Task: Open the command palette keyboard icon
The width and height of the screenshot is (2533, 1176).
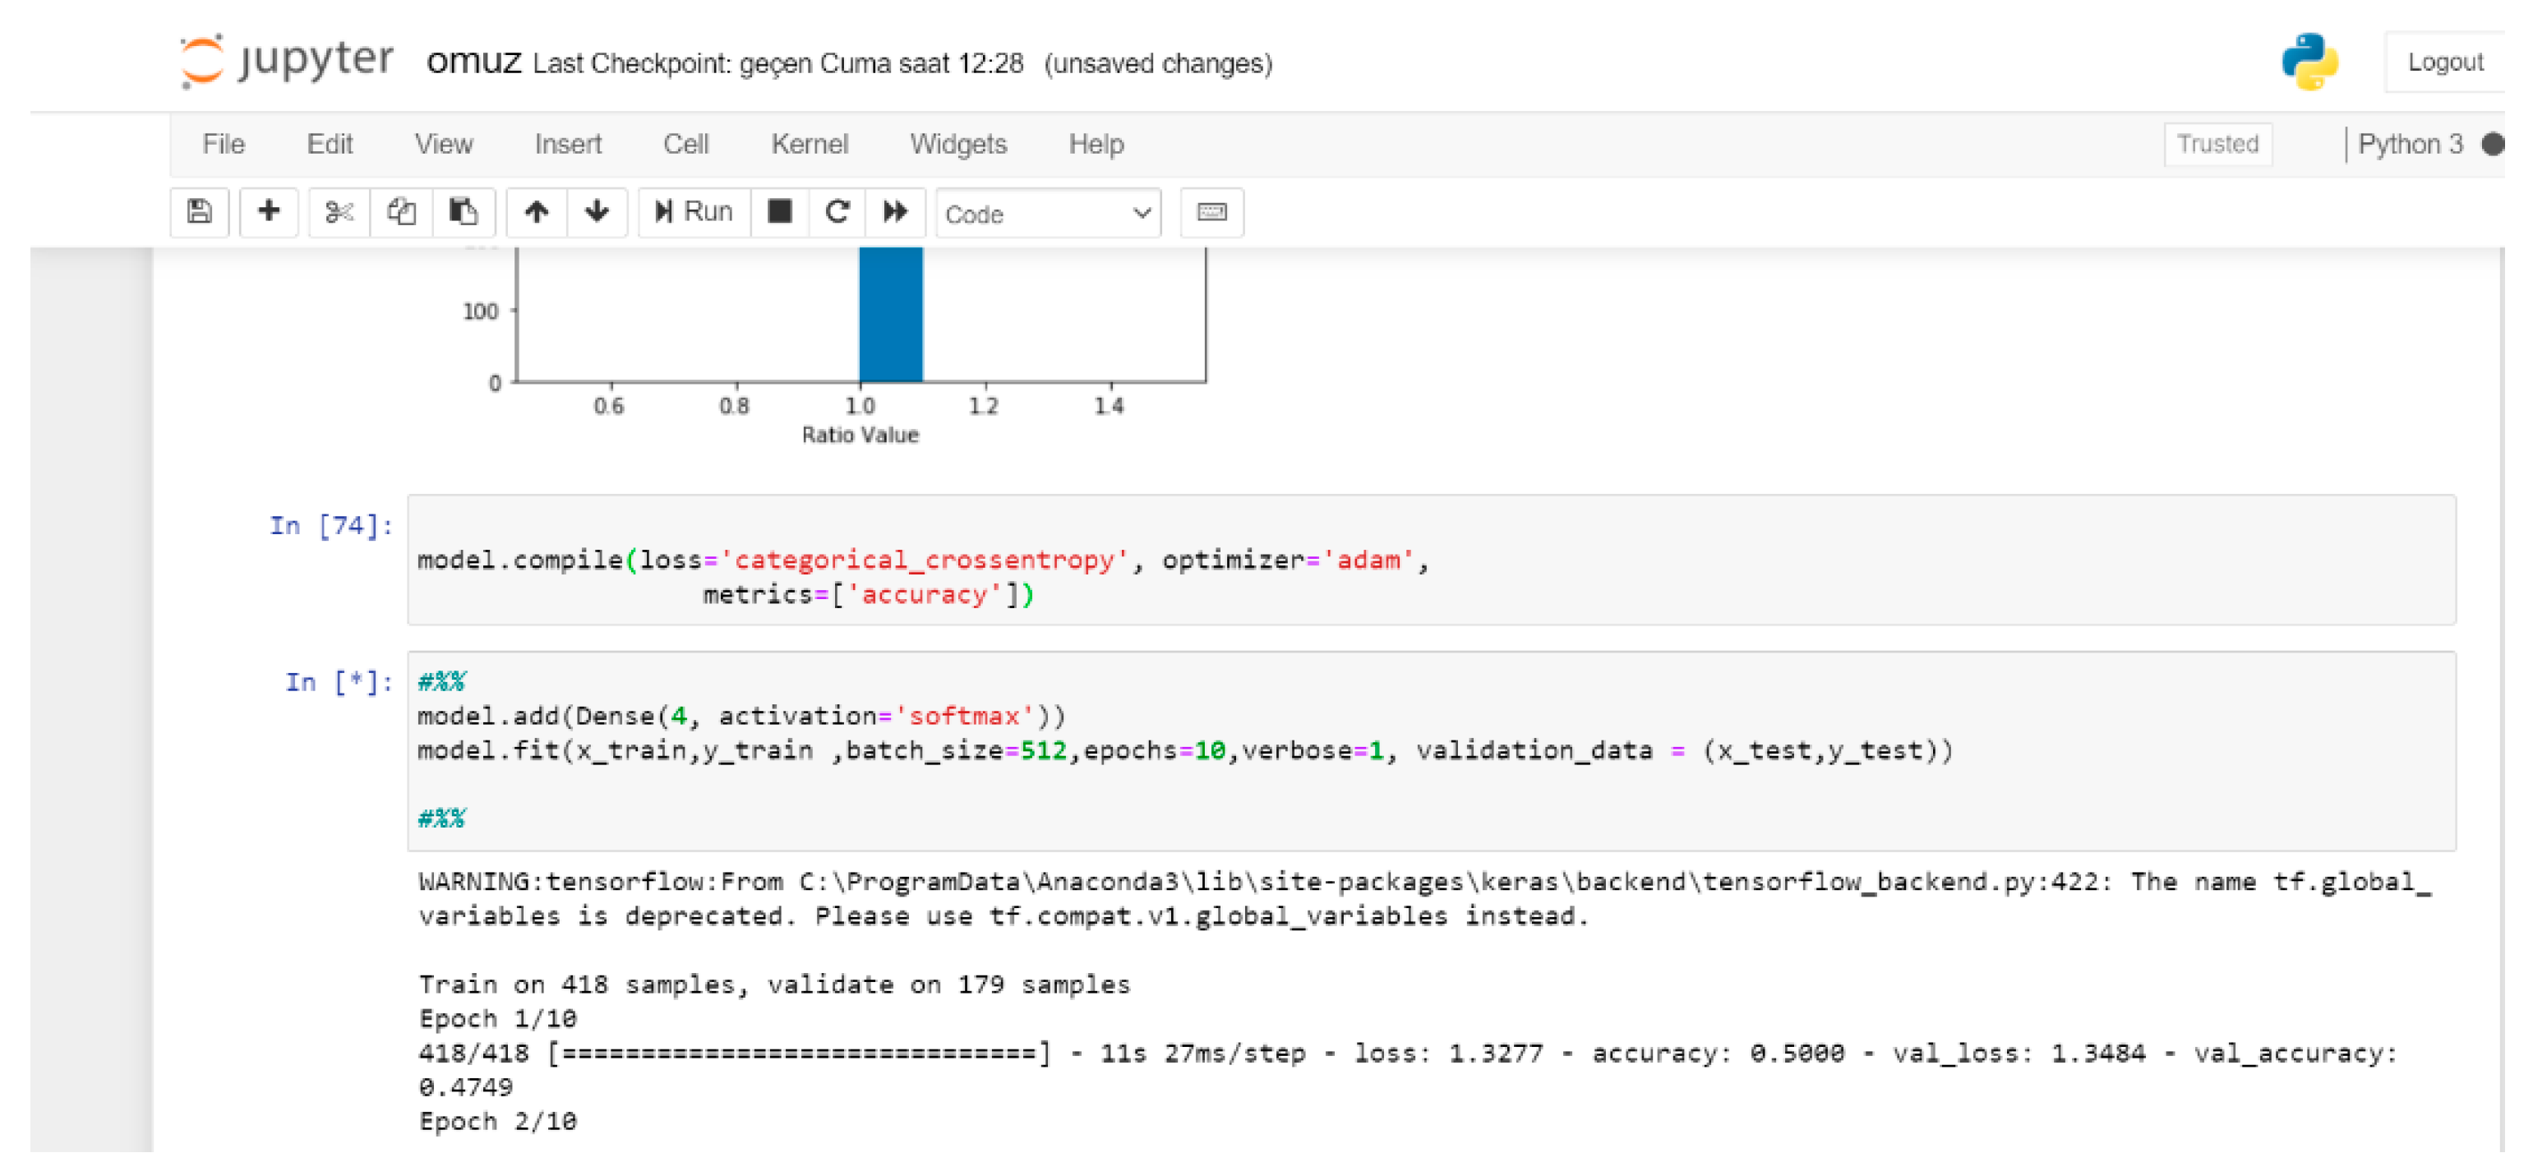Action: click(1211, 211)
